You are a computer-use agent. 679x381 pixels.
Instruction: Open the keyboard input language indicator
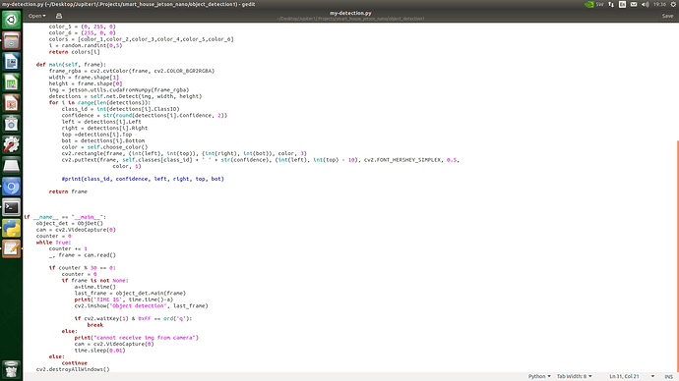(x=622, y=4)
